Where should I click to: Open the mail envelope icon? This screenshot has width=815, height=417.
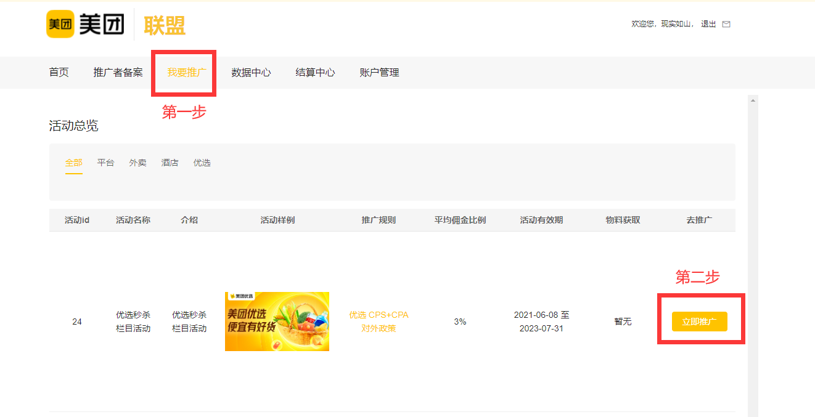pyautogui.click(x=726, y=24)
